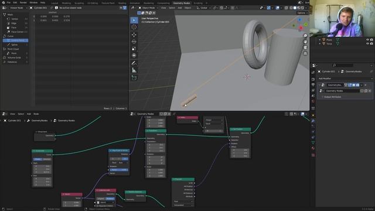Open the node editor View menu
The image size is (375, 211).
12,114
